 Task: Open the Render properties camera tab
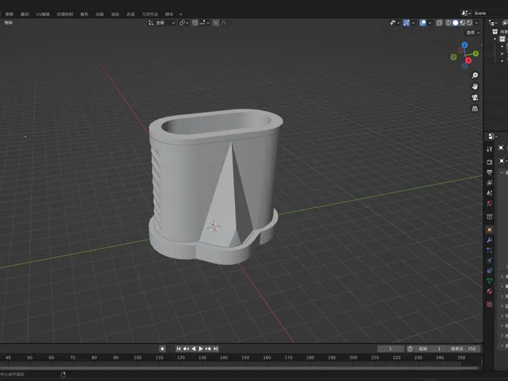(489, 162)
